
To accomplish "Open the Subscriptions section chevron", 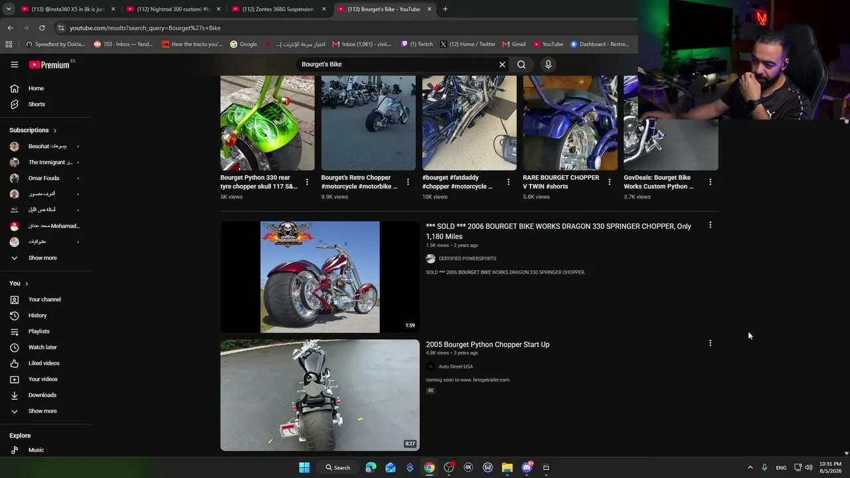I will (55, 131).
